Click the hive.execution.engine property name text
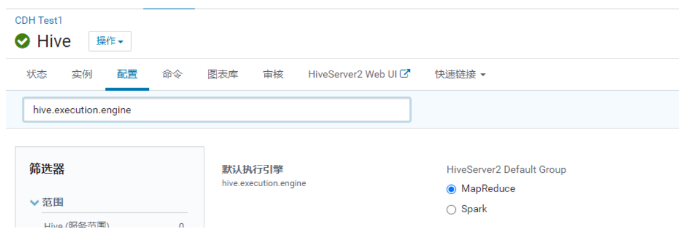 [x=264, y=183]
